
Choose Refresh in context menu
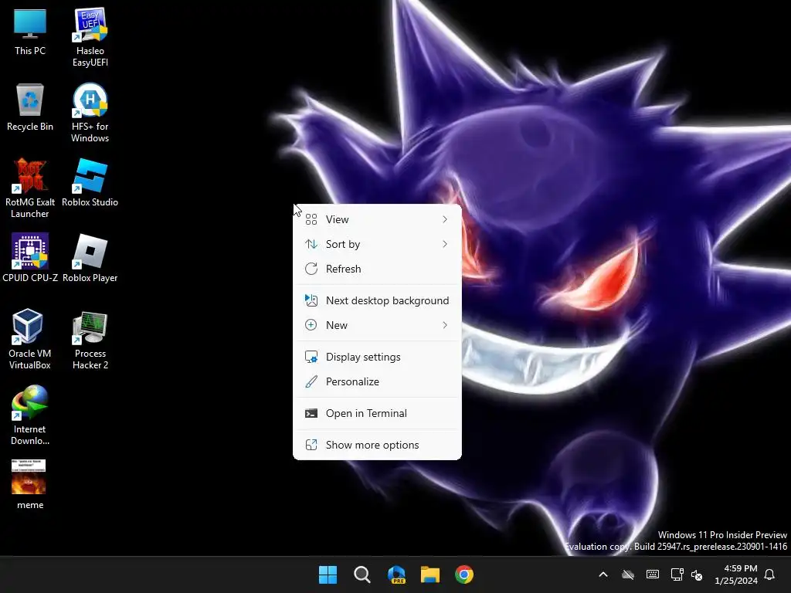377,269
